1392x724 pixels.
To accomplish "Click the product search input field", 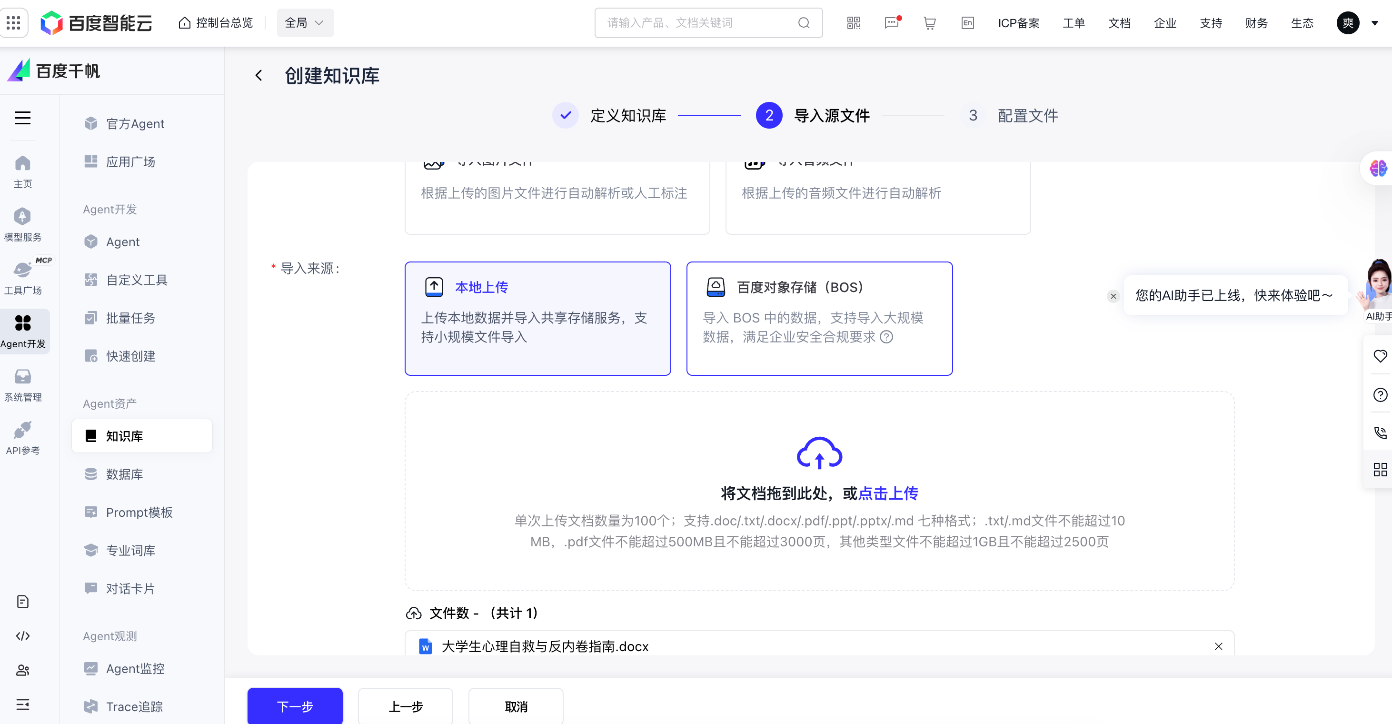I will (697, 23).
